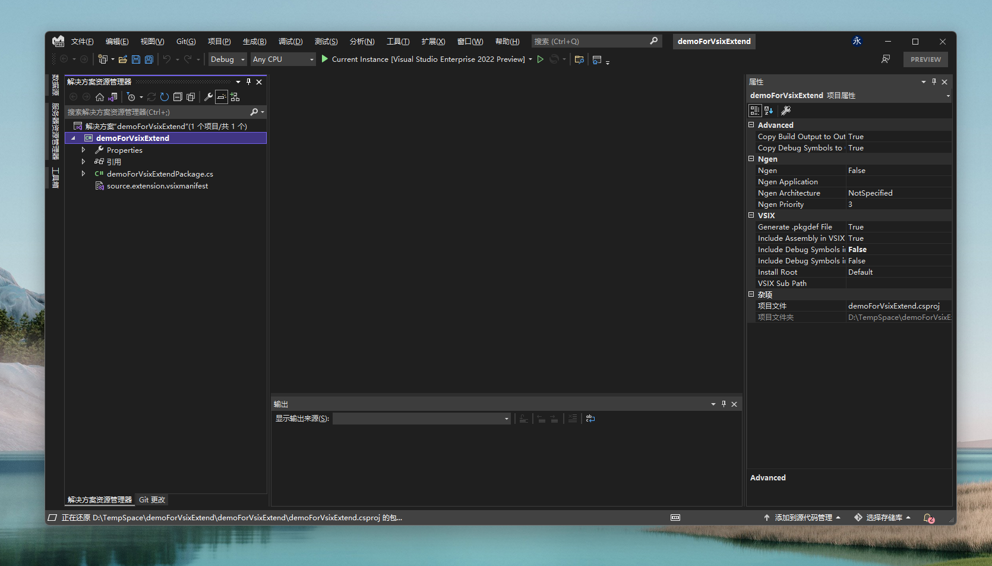992x566 pixels.
Task: Click the Pending Changes Filter clock icon
Action: (x=131, y=97)
